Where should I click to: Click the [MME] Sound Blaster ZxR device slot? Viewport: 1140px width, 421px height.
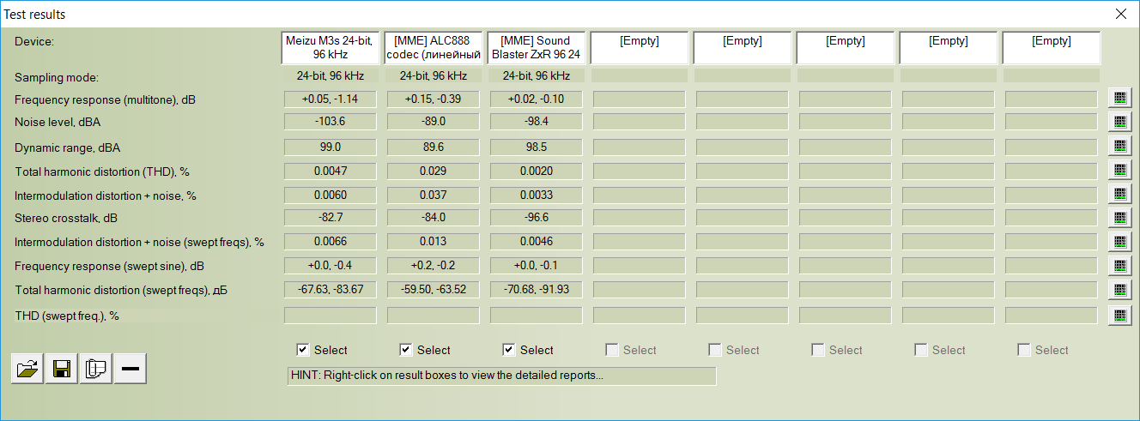pyautogui.click(x=537, y=48)
